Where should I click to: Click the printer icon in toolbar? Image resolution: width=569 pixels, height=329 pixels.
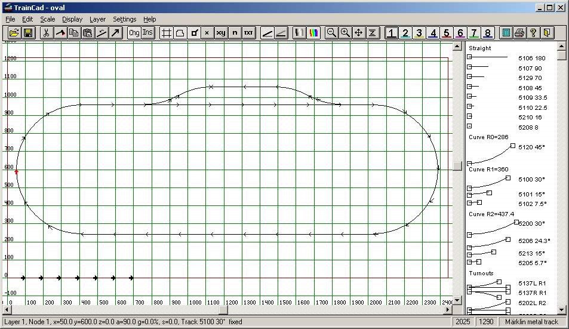coord(519,33)
